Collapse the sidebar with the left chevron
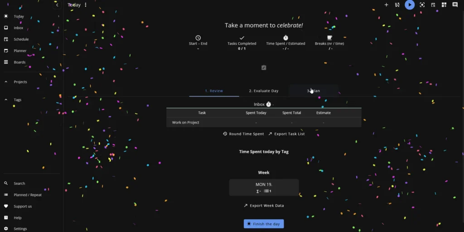 point(57,5)
